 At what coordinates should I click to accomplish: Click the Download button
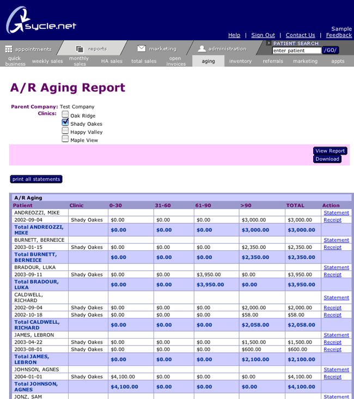pyautogui.click(x=327, y=159)
